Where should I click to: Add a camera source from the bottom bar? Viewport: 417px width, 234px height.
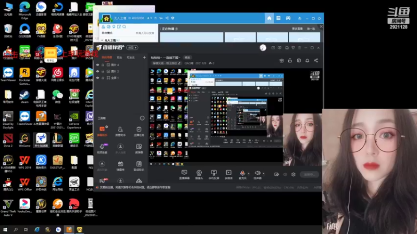click(x=199, y=174)
